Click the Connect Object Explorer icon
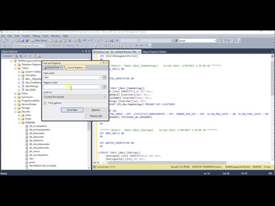 [x=17, y=56]
